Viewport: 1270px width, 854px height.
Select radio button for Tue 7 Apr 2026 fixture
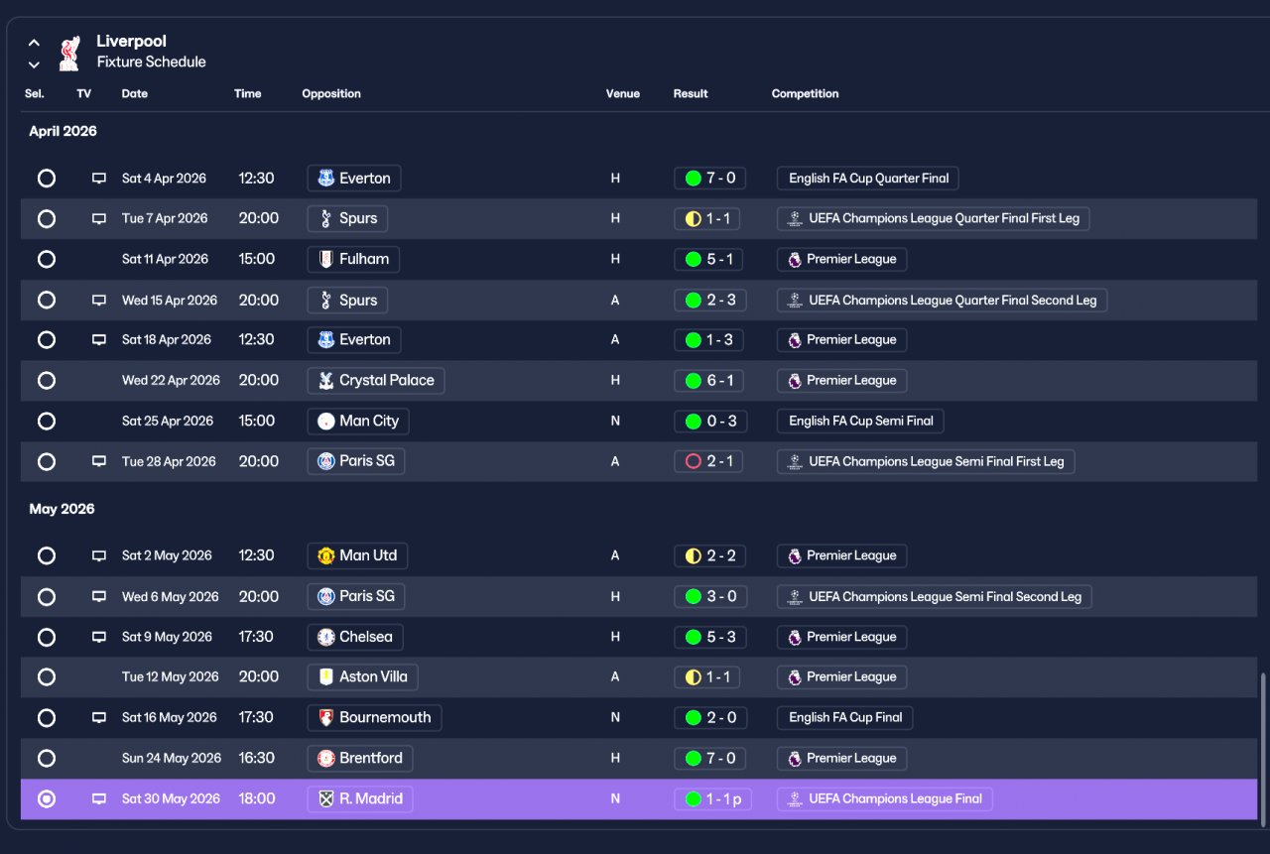coord(47,218)
